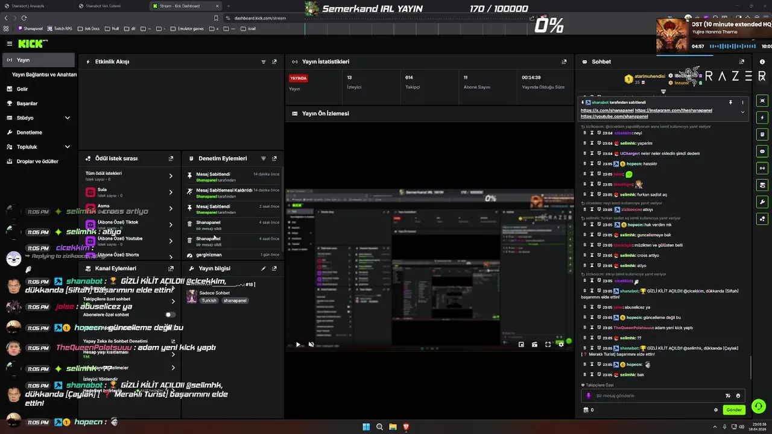Viewport: 772px width, 434px height.
Task: Open the pinned message options menu
Action: point(742,102)
